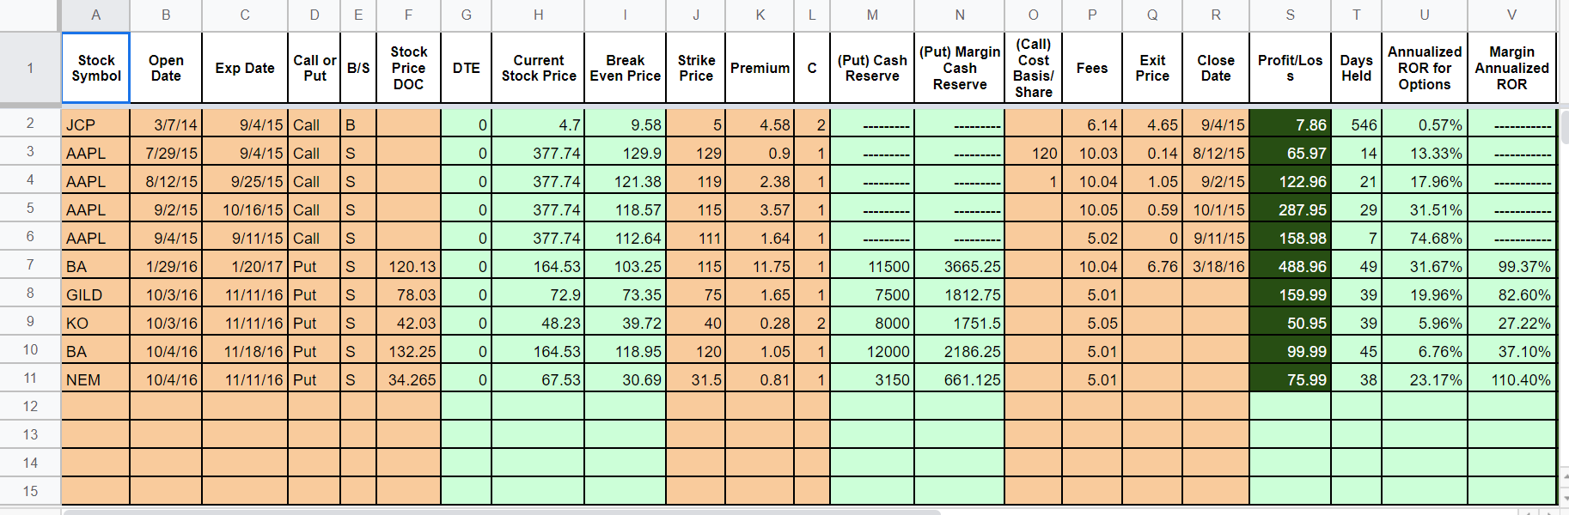
Task: Select the KO Put cash reserve 8000 cell
Action: [872, 323]
